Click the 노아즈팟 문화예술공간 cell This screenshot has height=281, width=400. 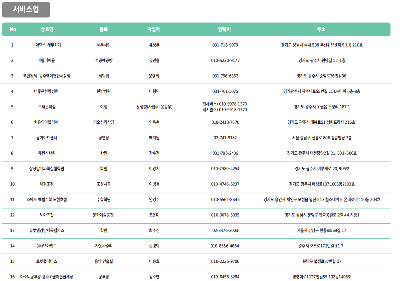point(103,215)
